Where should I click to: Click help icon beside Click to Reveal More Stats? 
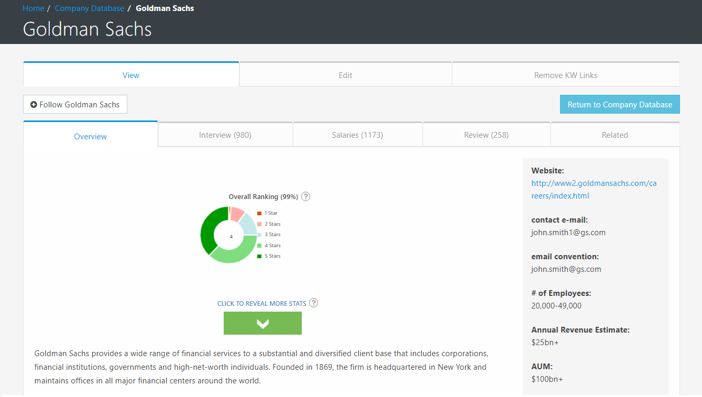tap(313, 303)
